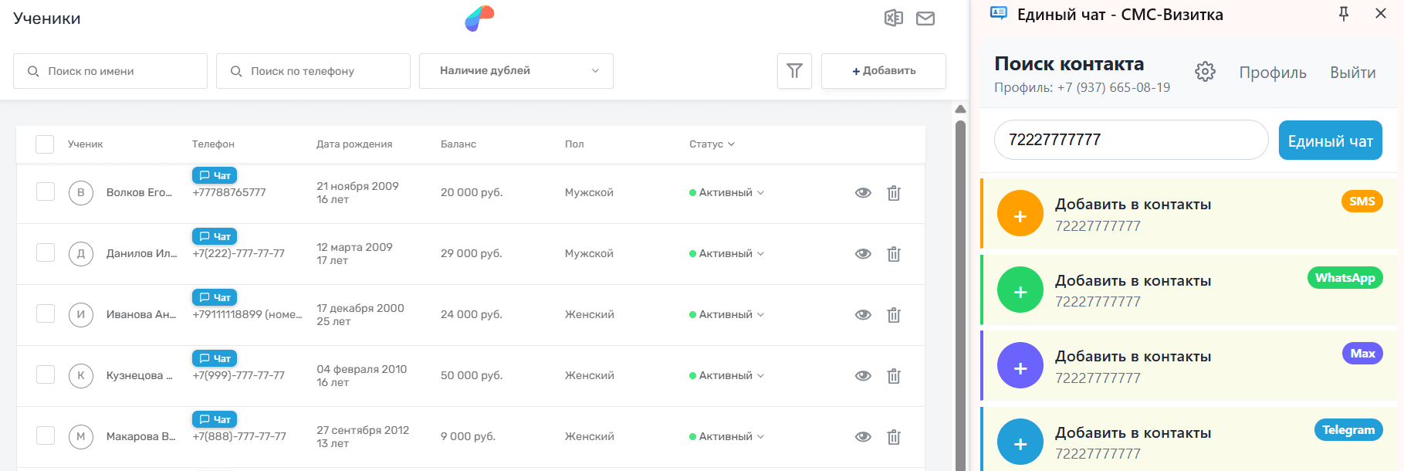
Task: Change Активный status for Иванова
Action: click(726, 315)
